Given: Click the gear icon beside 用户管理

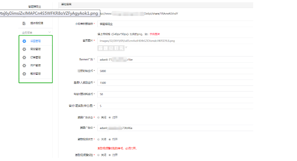Looking at the screenshot, I should pyautogui.click(x=24, y=66).
